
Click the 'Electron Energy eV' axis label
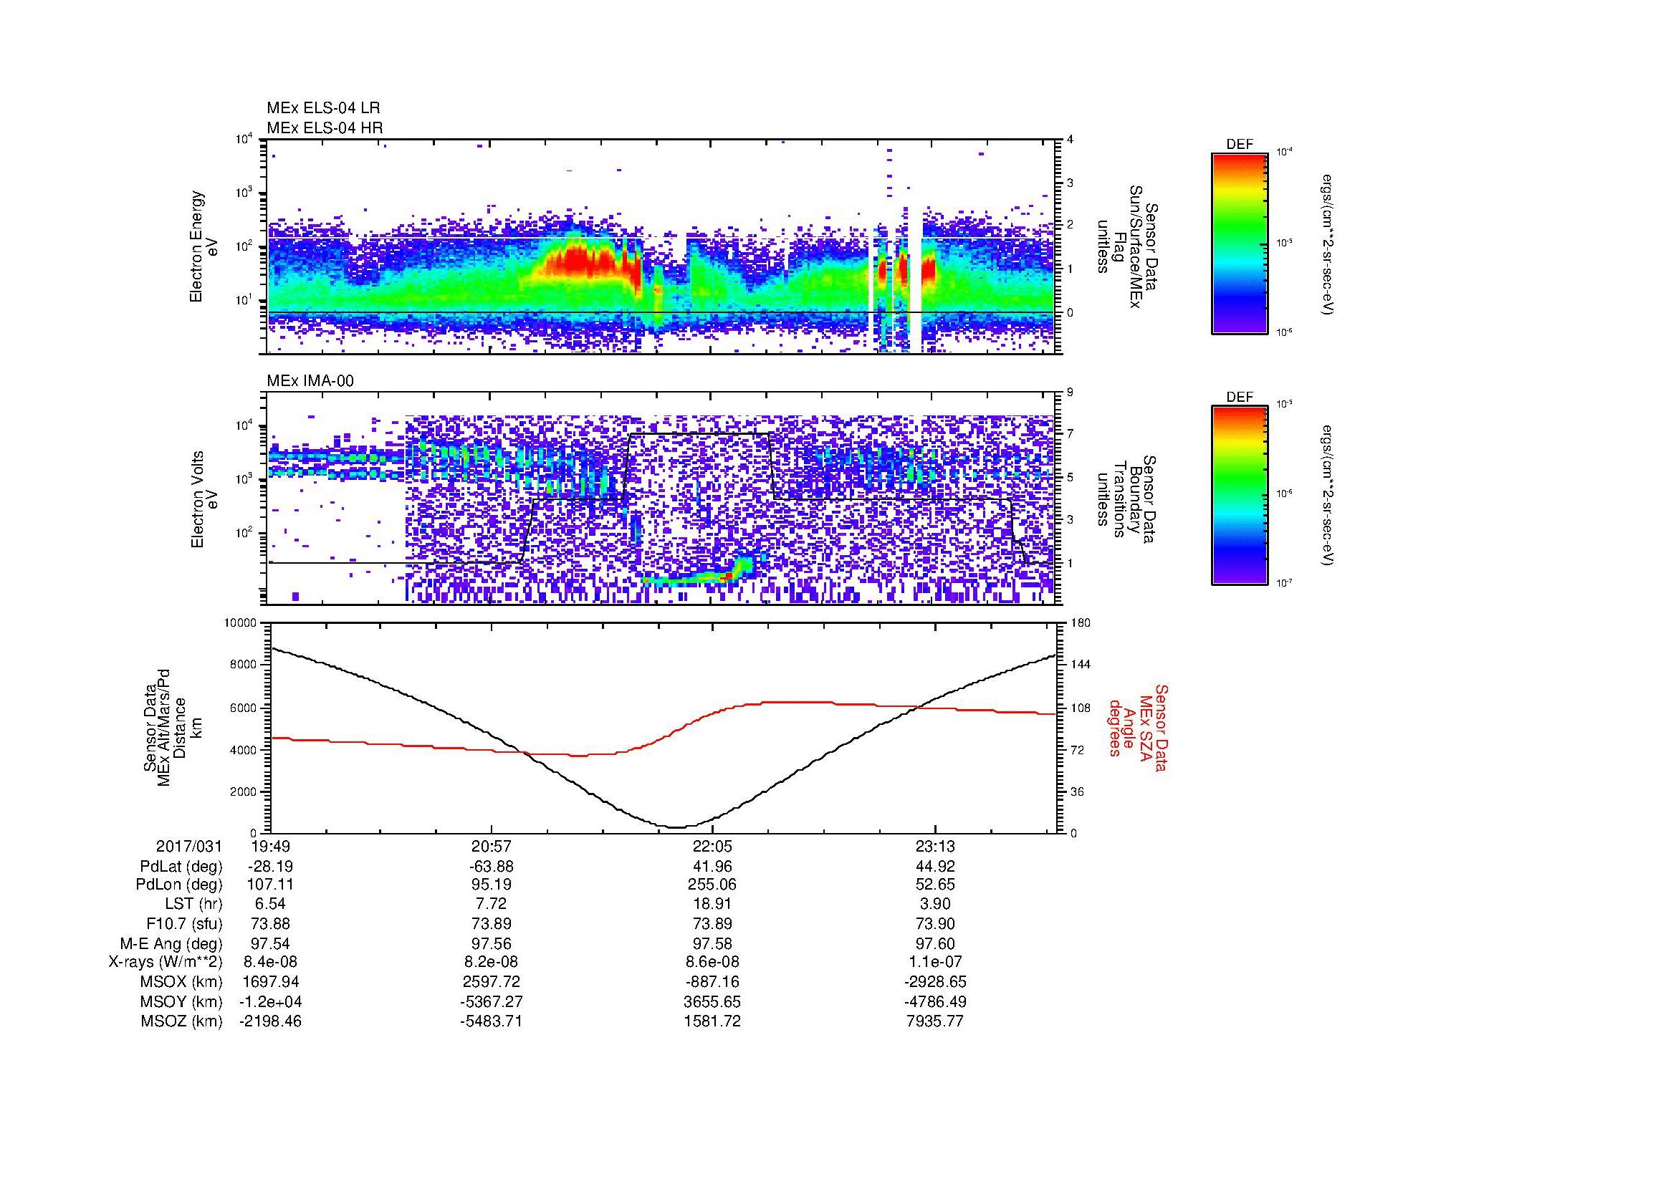pos(204,246)
